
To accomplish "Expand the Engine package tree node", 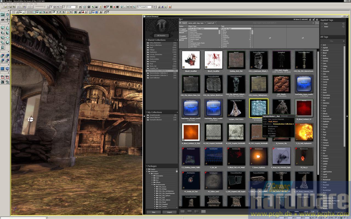I will 147,169.
